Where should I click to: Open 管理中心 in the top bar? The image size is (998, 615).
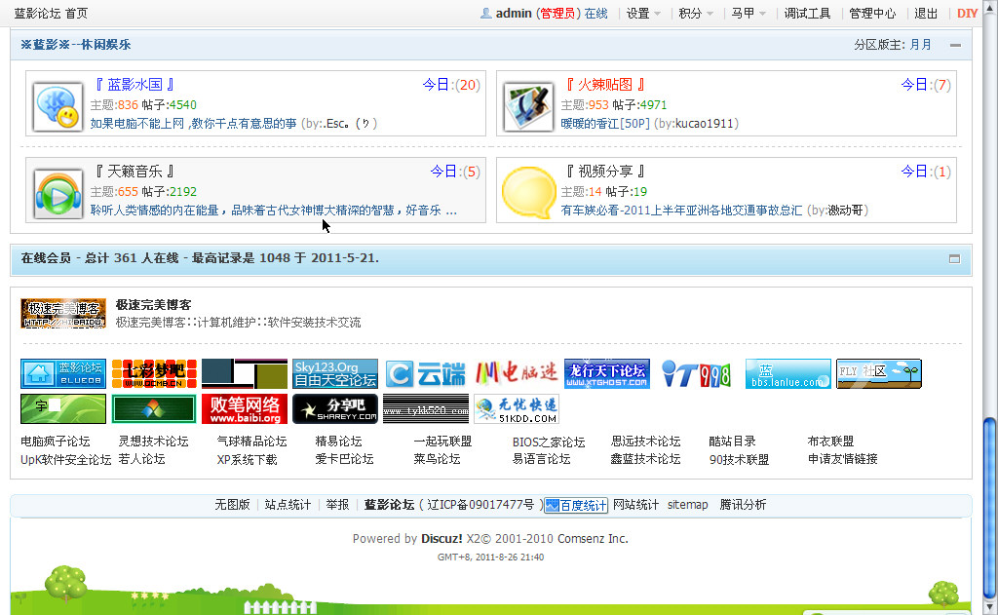click(872, 14)
